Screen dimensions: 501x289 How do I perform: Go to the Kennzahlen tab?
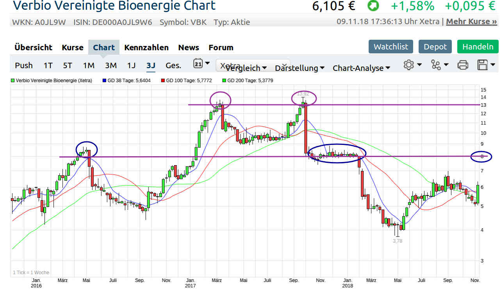click(x=146, y=48)
